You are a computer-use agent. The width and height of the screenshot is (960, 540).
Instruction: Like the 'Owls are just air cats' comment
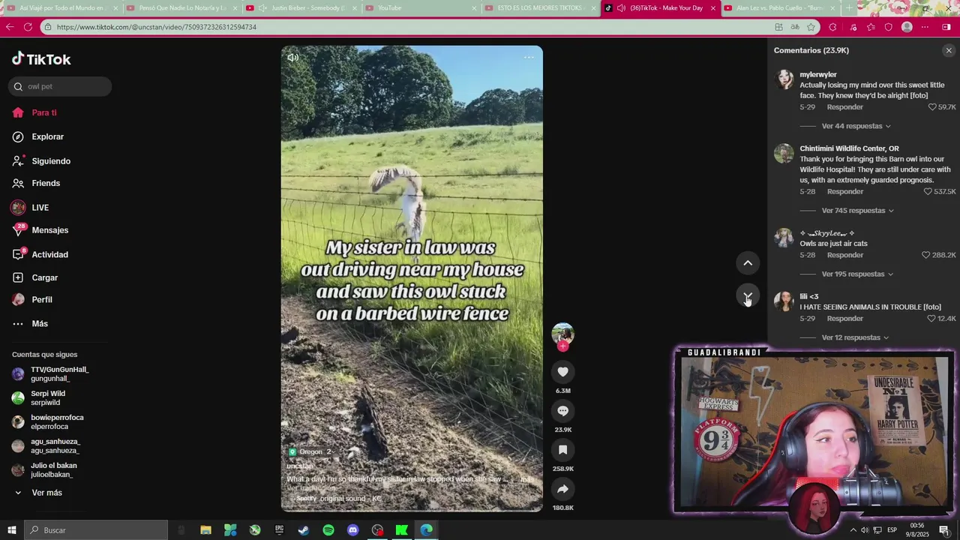[x=925, y=255]
